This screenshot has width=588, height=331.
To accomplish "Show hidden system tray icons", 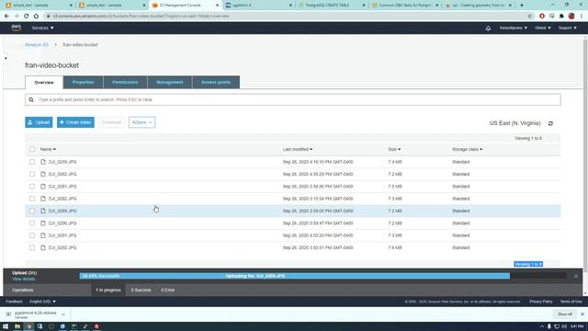I will tap(541, 326).
